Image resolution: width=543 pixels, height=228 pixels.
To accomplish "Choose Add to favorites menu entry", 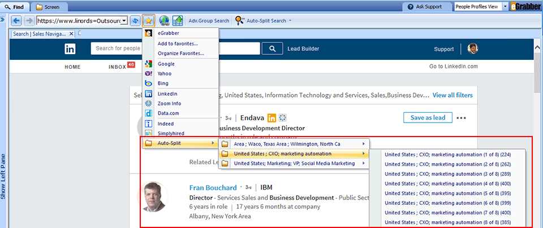I will [180, 44].
